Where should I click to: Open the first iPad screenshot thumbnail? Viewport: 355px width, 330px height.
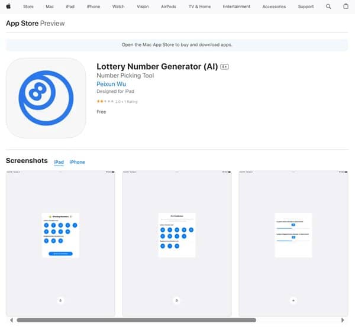click(x=60, y=244)
